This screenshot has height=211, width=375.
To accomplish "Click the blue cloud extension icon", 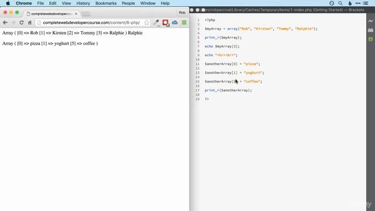I will [175, 22].
